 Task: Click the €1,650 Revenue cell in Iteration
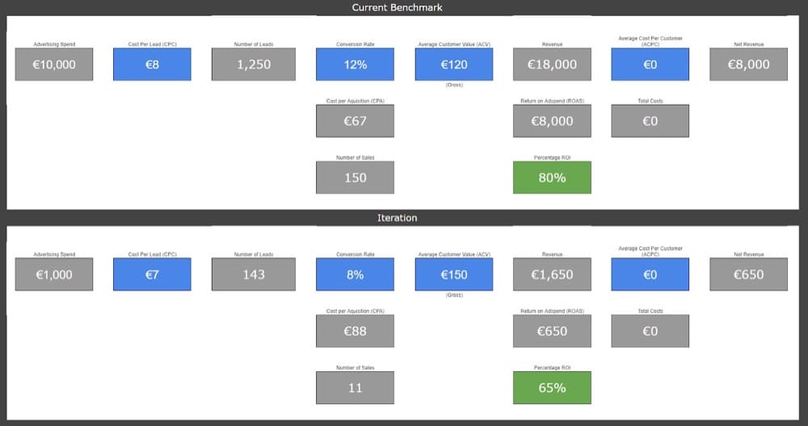point(552,274)
